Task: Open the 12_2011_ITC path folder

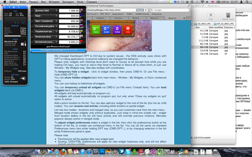Action: 203,24
